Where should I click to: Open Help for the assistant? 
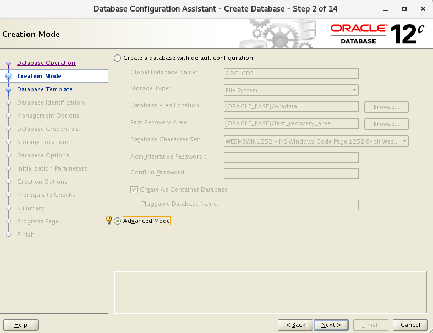pyautogui.click(x=21, y=325)
